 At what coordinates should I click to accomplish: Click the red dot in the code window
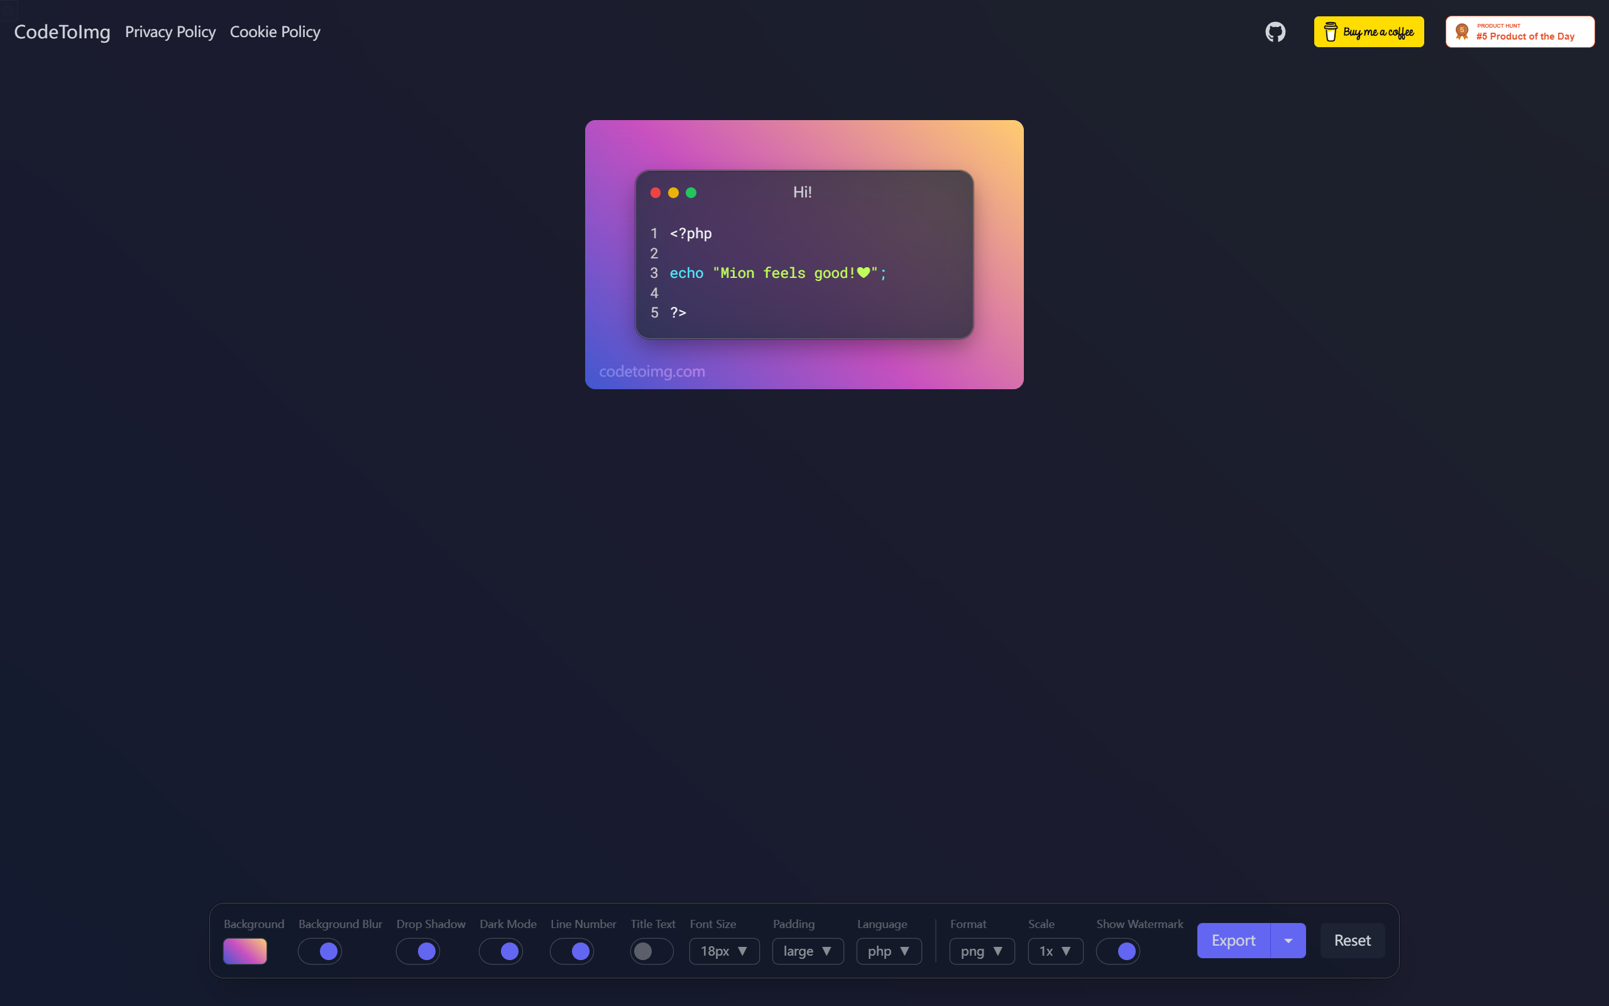click(655, 193)
